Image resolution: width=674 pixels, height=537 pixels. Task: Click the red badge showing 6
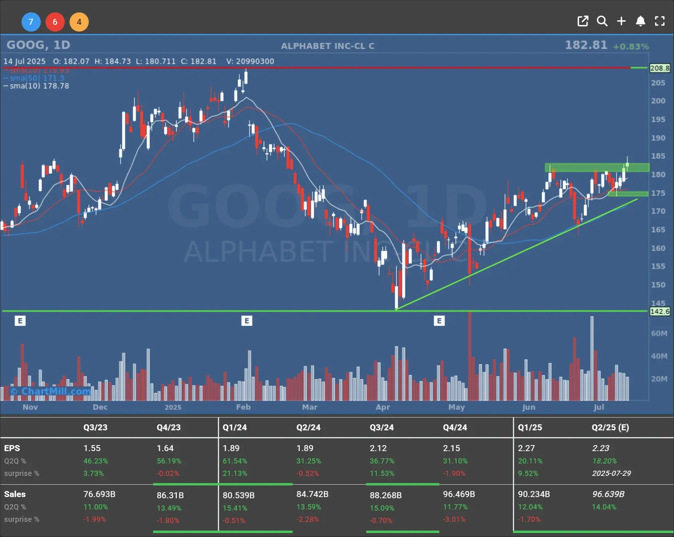[x=55, y=22]
